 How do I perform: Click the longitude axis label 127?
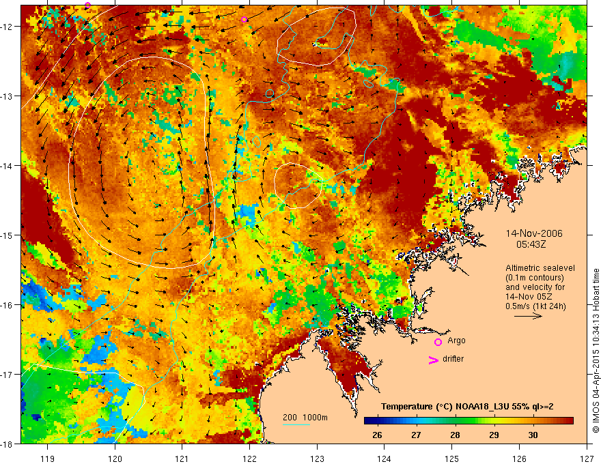click(587, 459)
